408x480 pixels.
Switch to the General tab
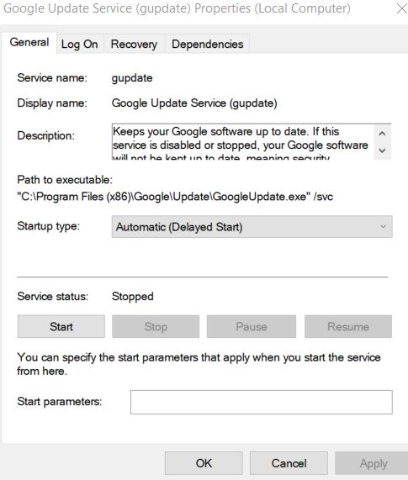point(29,43)
